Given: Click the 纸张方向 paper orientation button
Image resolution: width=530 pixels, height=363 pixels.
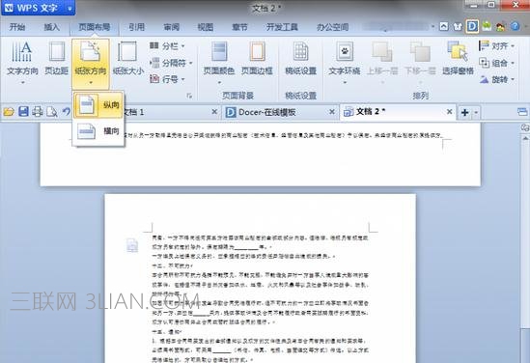Looking at the screenshot, I should (90, 63).
